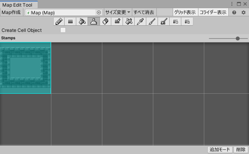Open the サイズ変更 dropdown

point(117,12)
